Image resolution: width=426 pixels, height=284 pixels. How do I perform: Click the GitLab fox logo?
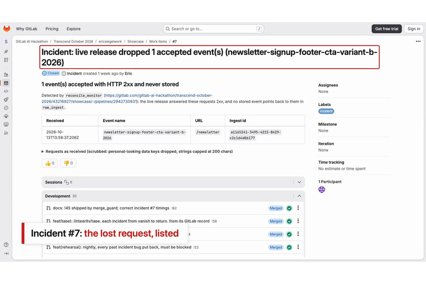[x=6, y=29]
